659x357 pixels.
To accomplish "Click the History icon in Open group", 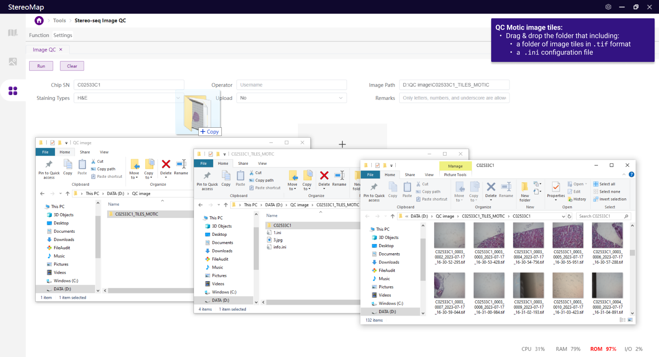I will pos(577,199).
